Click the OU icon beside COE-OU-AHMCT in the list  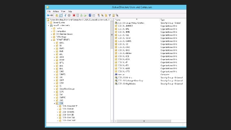pos(116,26)
